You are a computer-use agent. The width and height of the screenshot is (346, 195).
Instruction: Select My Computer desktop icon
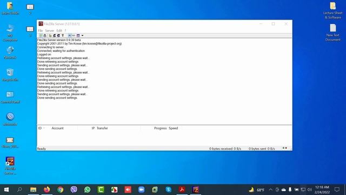point(10,32)
